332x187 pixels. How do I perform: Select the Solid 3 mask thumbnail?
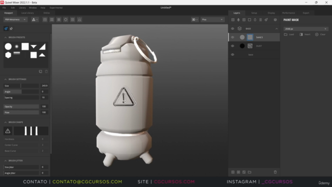click(x=250, y=37)
